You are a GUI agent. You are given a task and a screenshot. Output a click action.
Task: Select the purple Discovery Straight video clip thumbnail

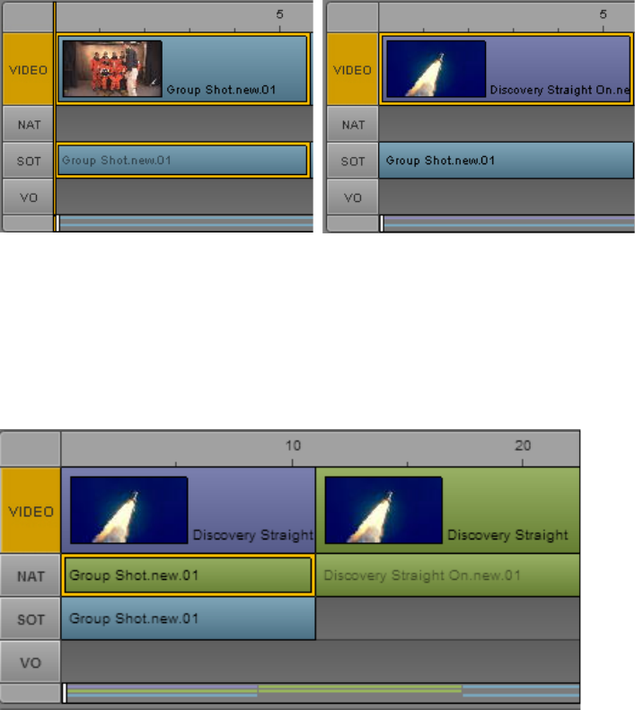129,510
